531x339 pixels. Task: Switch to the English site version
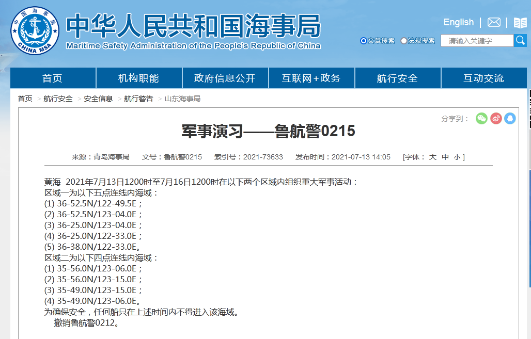(458, 22)
